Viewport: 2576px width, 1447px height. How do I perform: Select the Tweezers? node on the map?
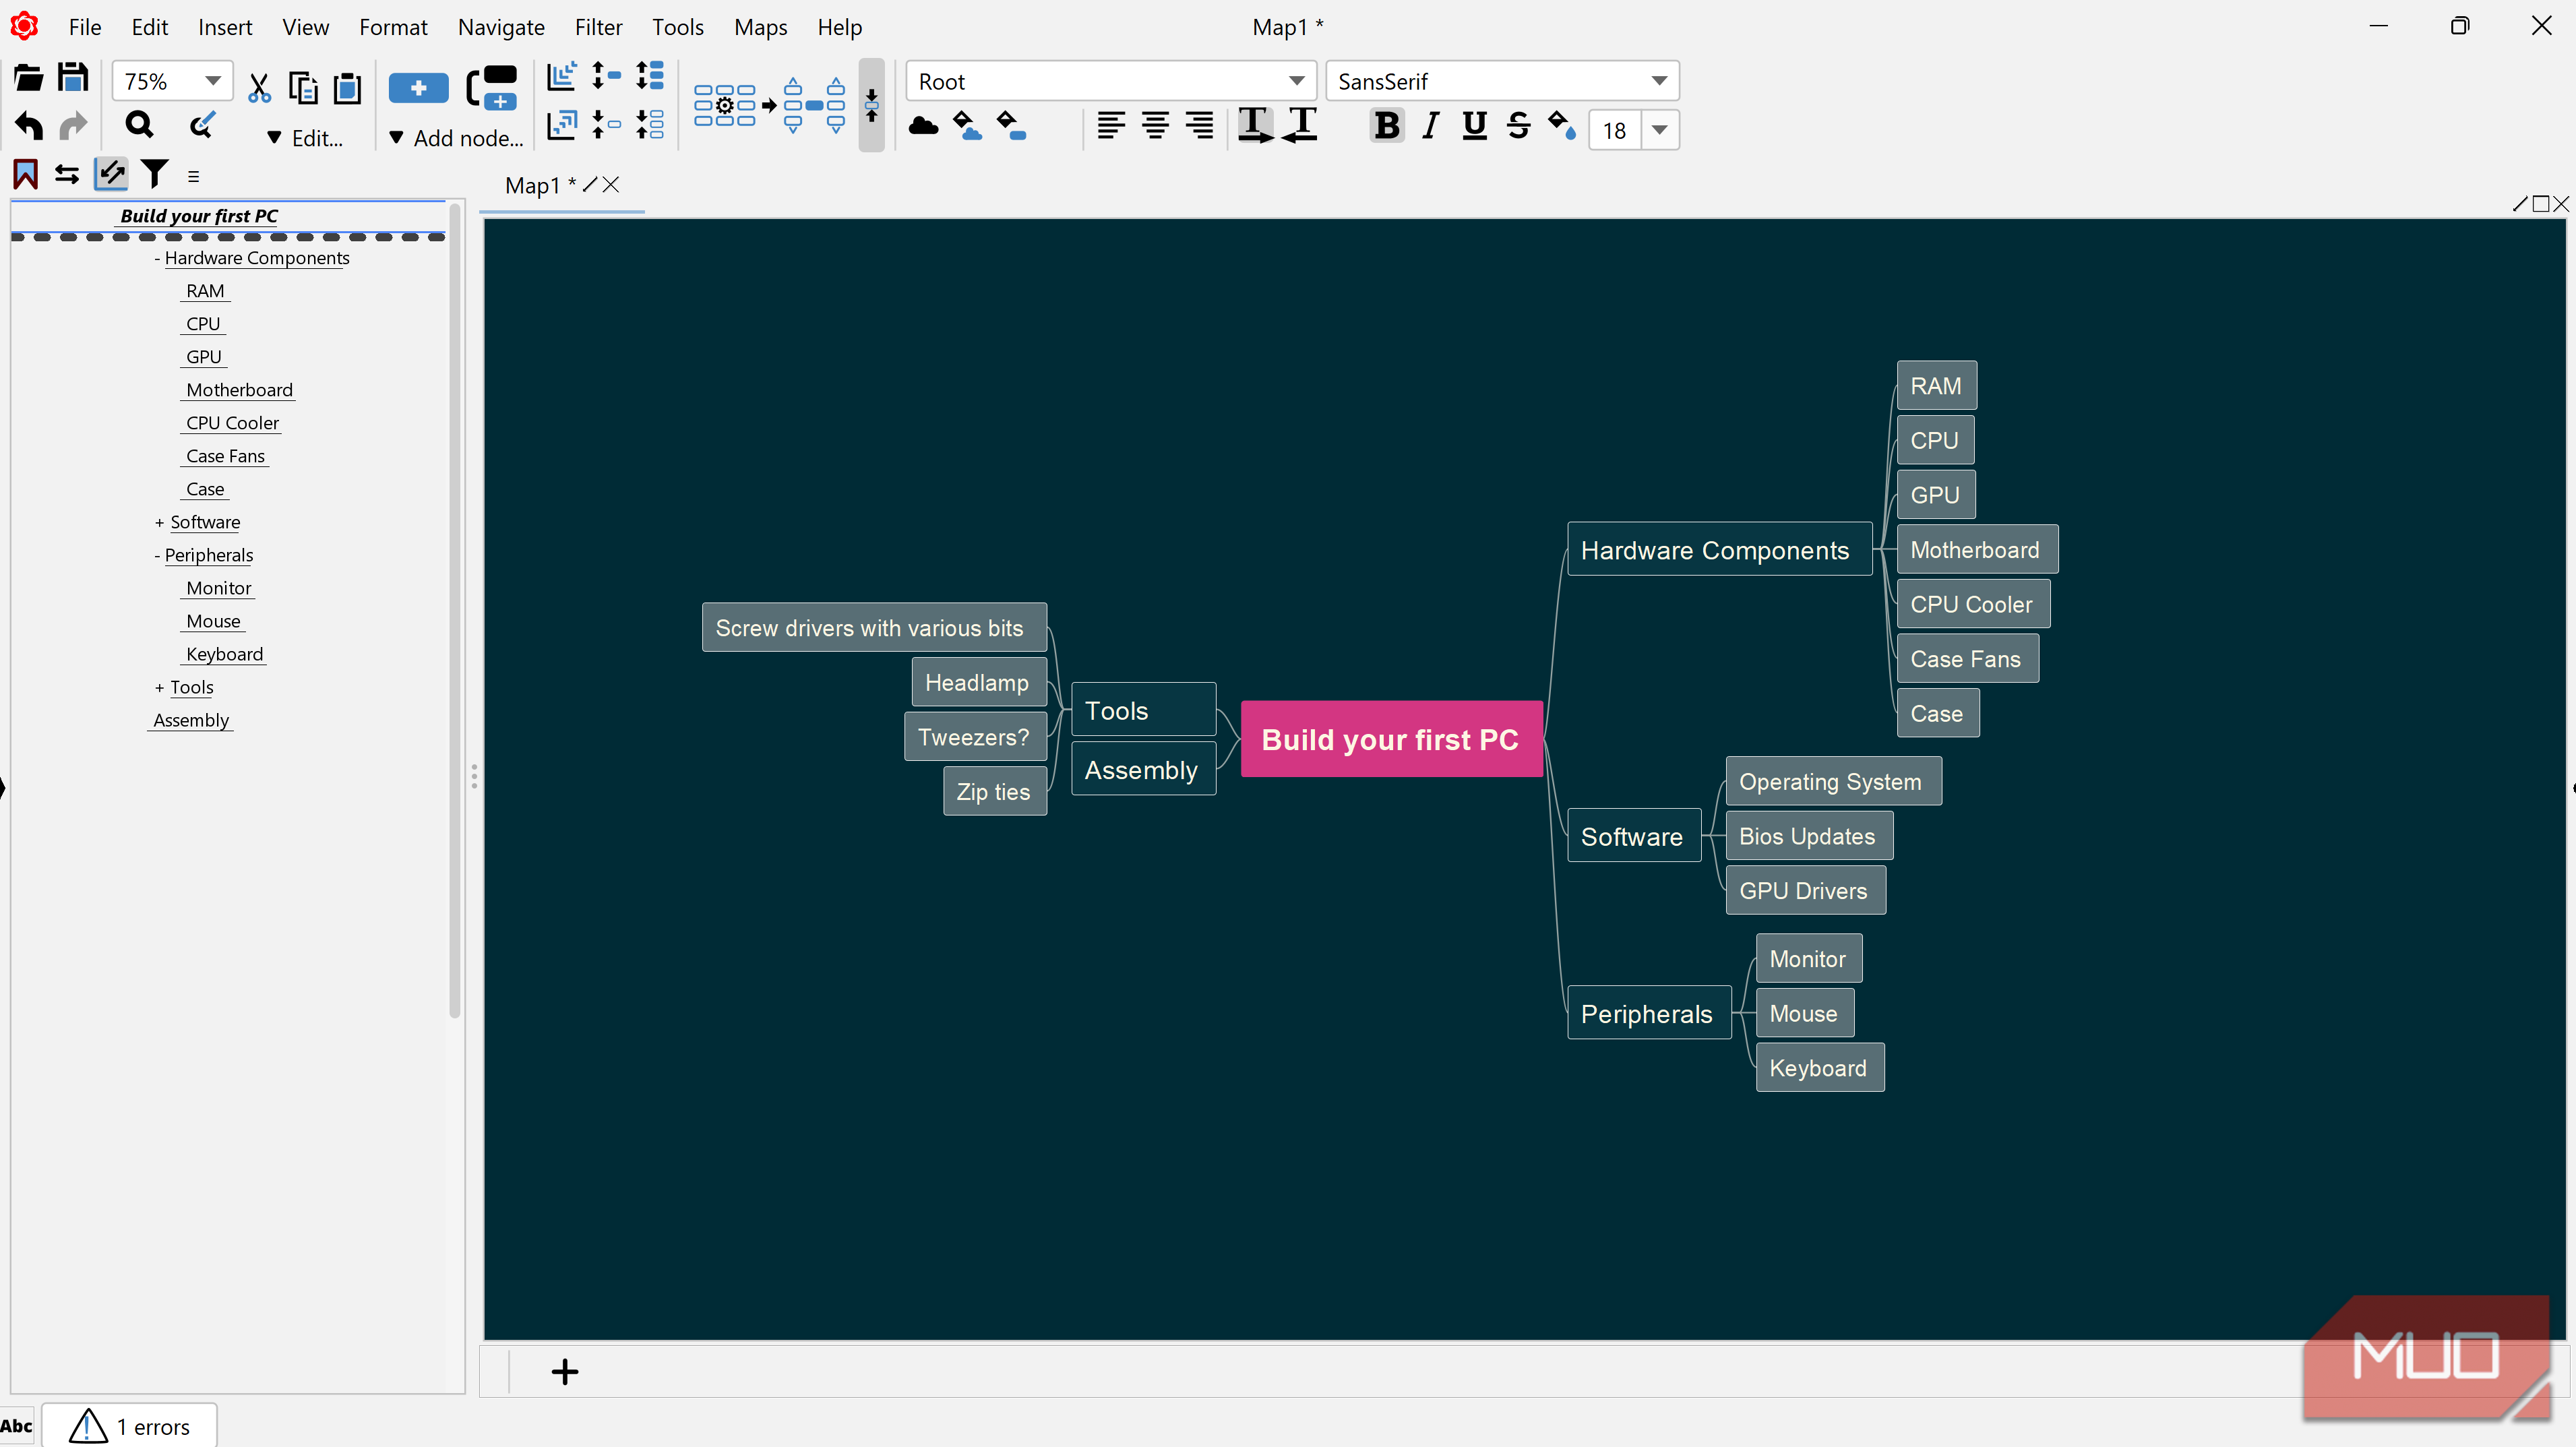pyautogui.click(x=975, y=737)
